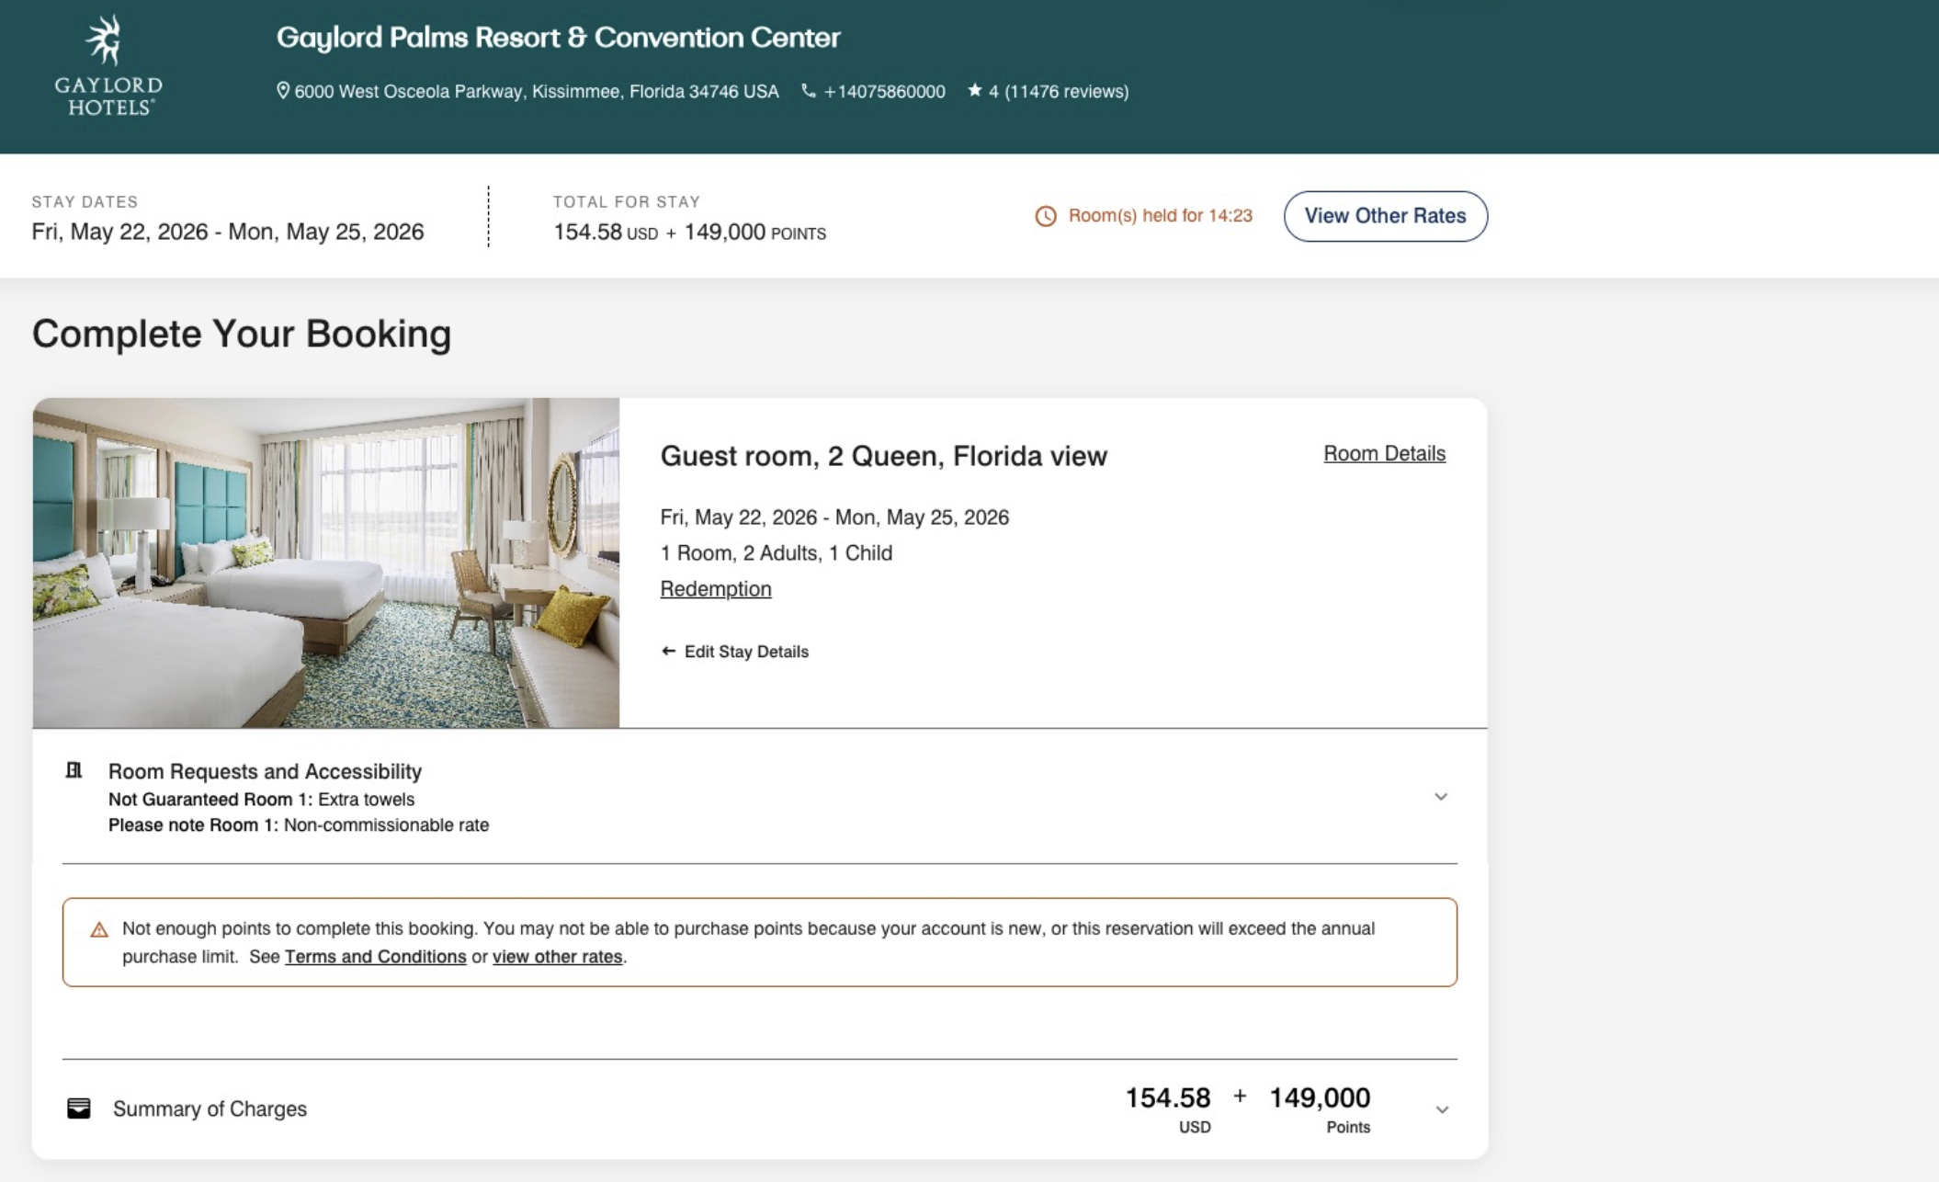Click the orange warning triangle icon
Image resolution: width=1939 pixels, height=1182 pixels.
99,930
